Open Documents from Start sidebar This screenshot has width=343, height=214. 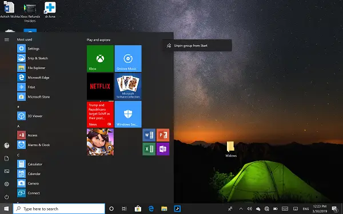click(6, 158)
